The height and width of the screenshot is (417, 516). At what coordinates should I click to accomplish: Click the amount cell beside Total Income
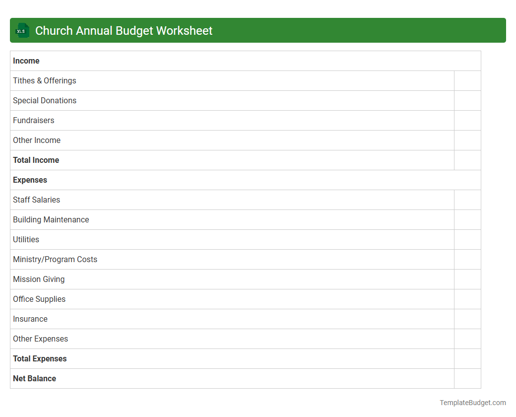point(467,160)
